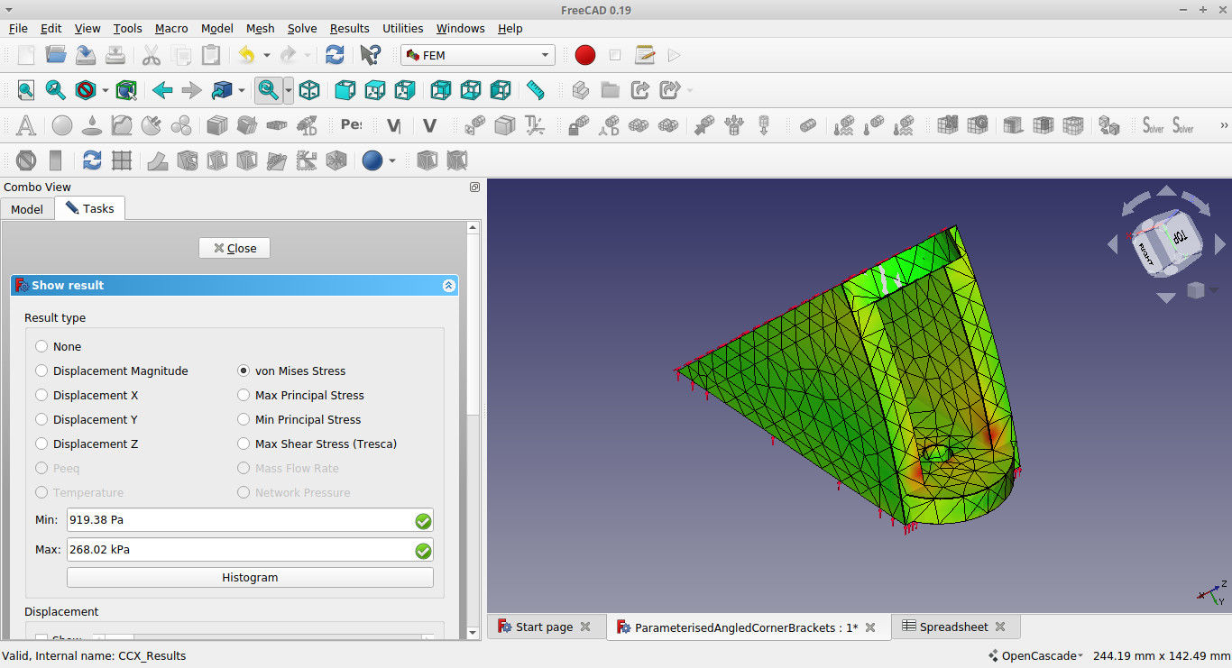Image resolution: width=1232 pixels, height=668 pixels.
Task: Click the Max value input field
Action: tap(250, 549)
